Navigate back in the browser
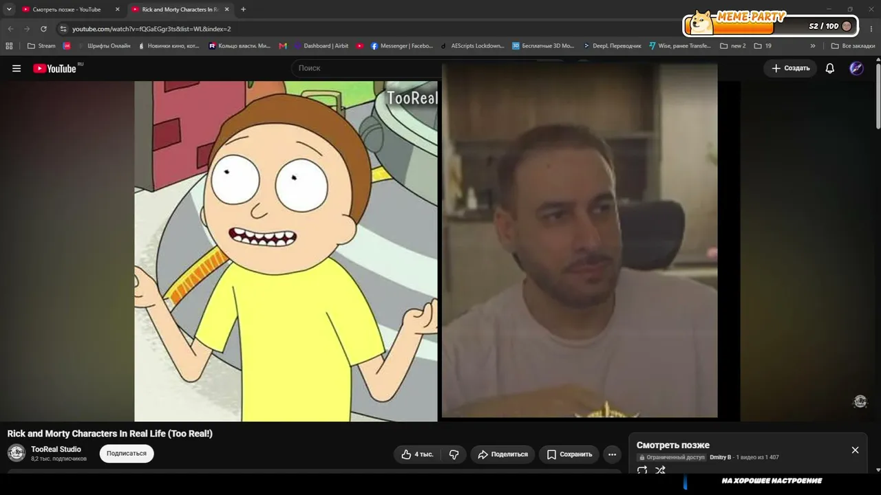This screenshot has height=495, width=881. [10, 29]
